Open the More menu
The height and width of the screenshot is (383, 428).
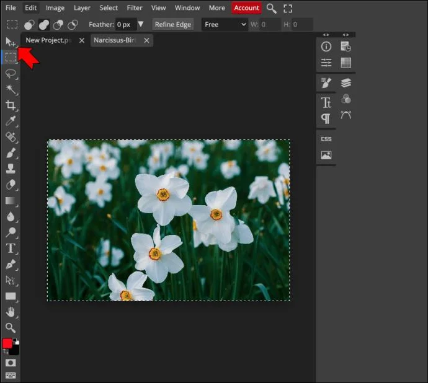[217, 8]
